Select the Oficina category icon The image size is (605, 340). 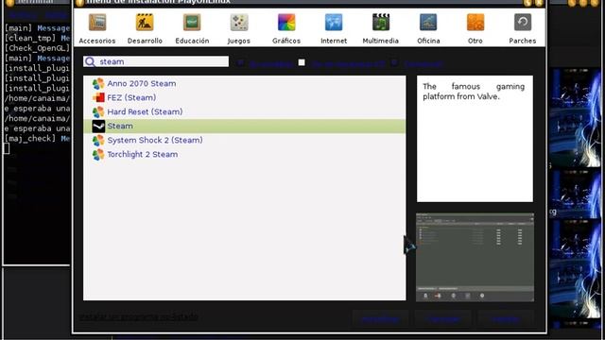coord(428,23)
